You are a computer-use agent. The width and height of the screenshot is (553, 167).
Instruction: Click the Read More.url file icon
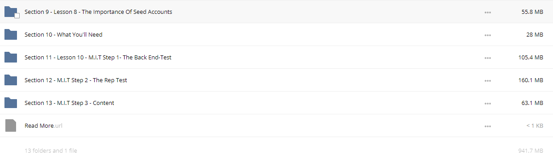coord(11,125)
